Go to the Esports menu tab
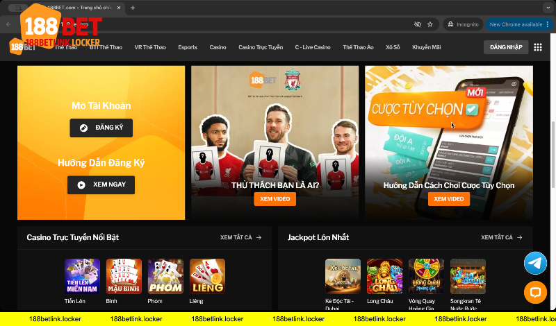The image size is (556, 326). (x=188, y=47)
